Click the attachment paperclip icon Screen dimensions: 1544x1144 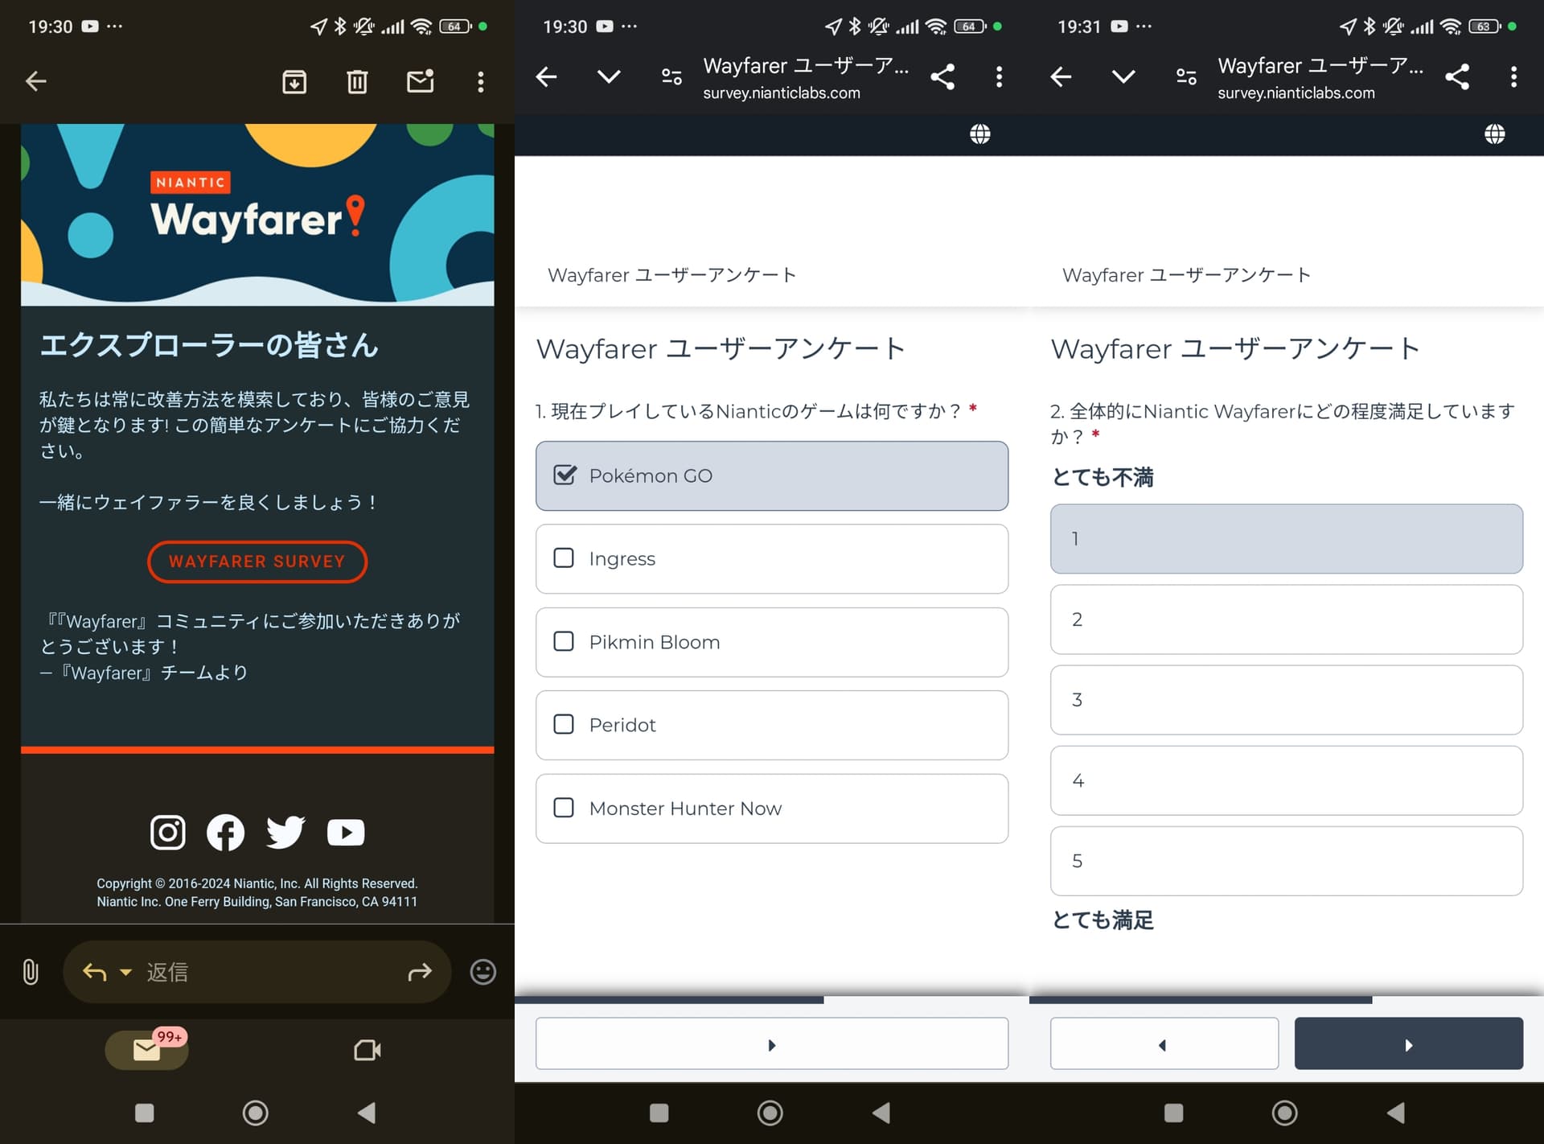tap(31, 972)
